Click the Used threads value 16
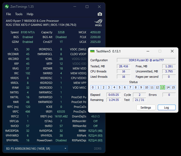Screen dimensions: 181x156 pyautogui.click(x=124, y=77)
